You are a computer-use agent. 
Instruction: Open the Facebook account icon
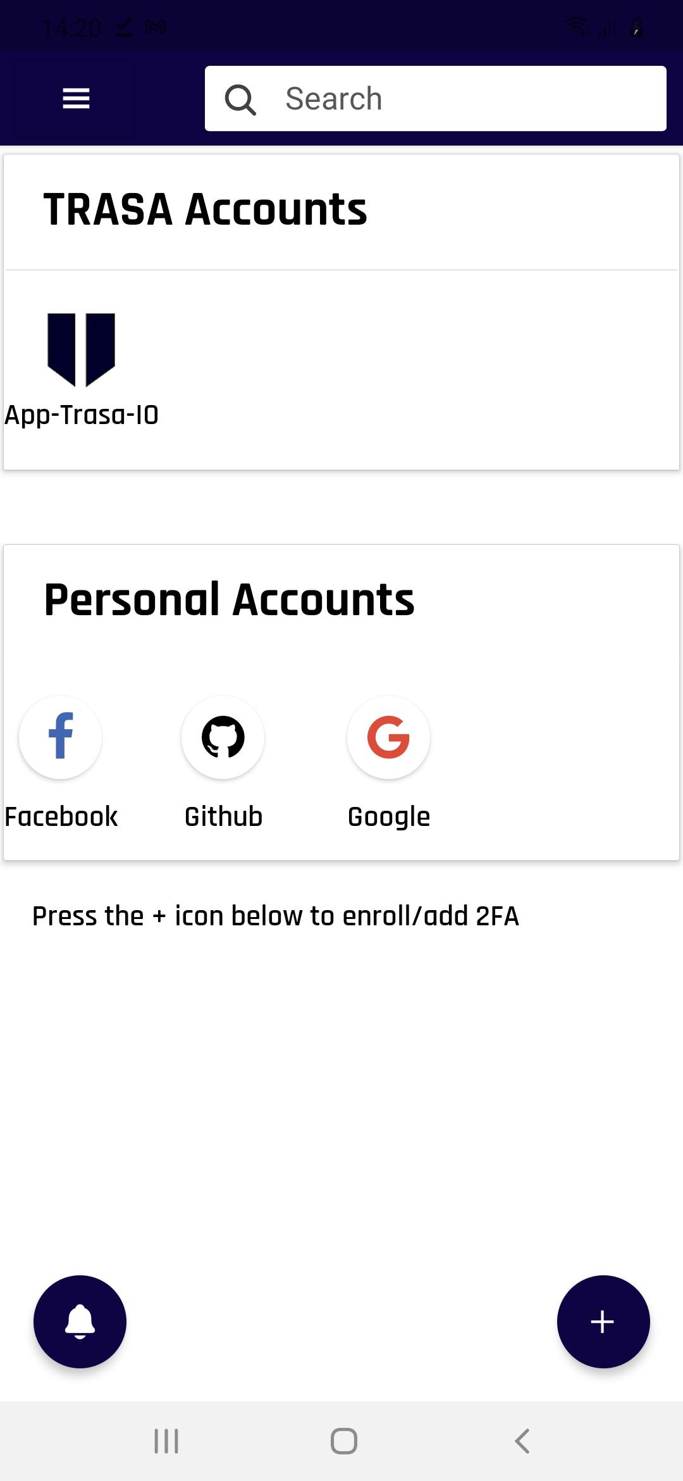(61, 737)
